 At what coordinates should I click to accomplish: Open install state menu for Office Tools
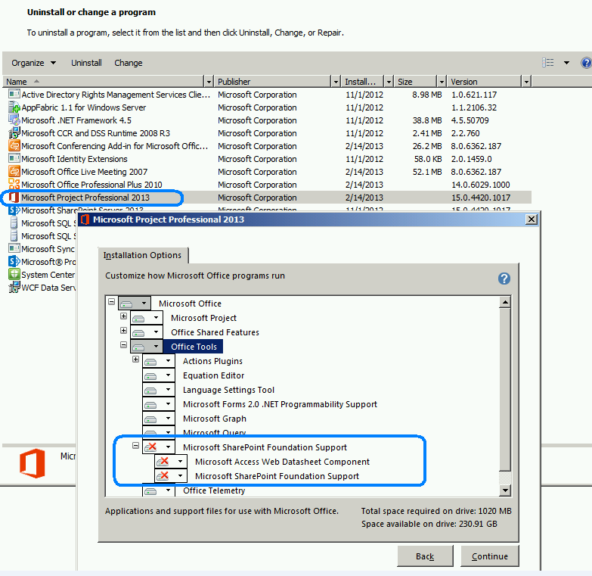click(147, 347)
